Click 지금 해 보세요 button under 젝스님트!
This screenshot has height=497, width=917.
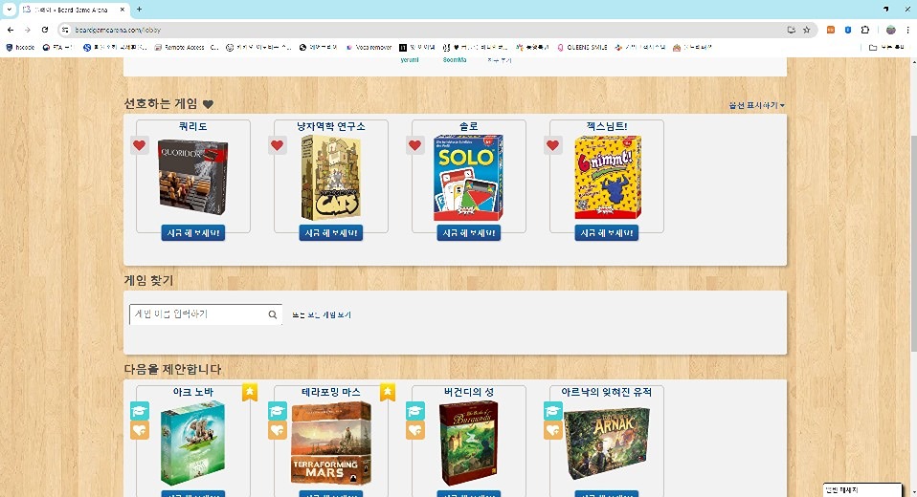tap(607, 233)
